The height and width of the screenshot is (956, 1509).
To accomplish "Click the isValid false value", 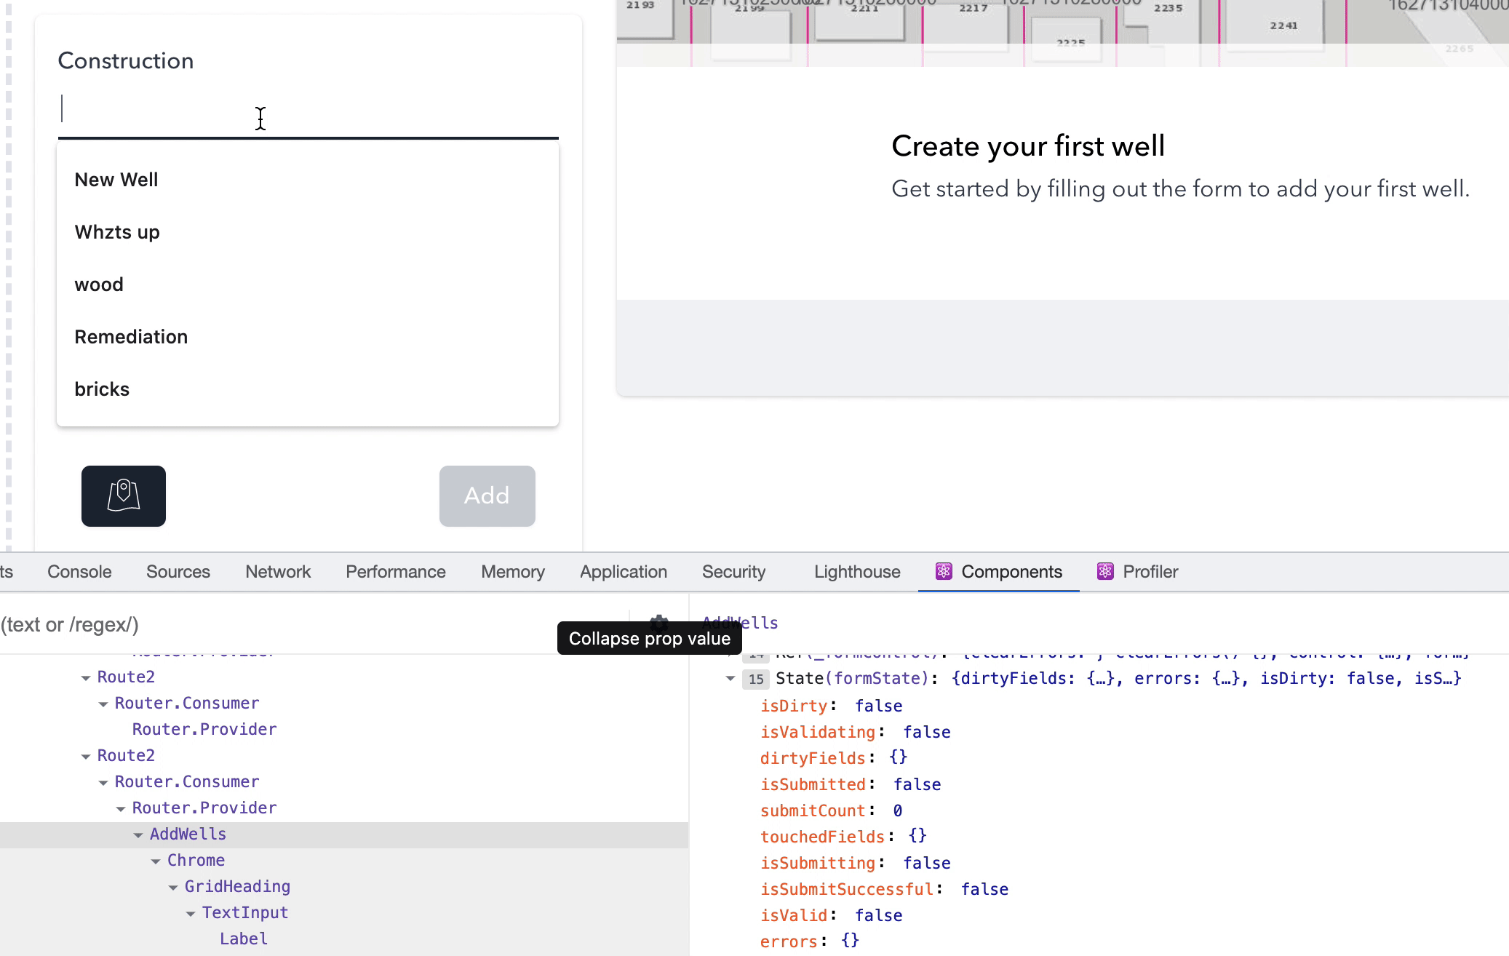I will pyautogui.click(x=879, y=915).
